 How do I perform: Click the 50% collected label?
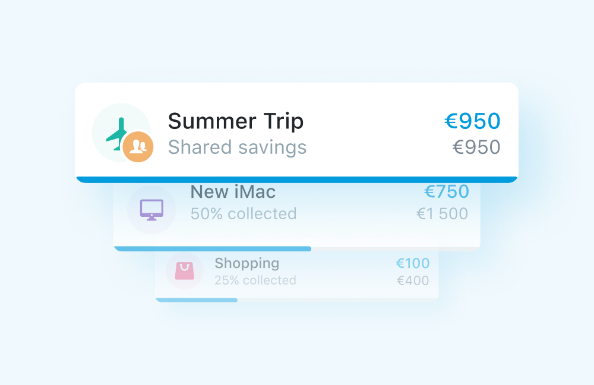point(243,214)
